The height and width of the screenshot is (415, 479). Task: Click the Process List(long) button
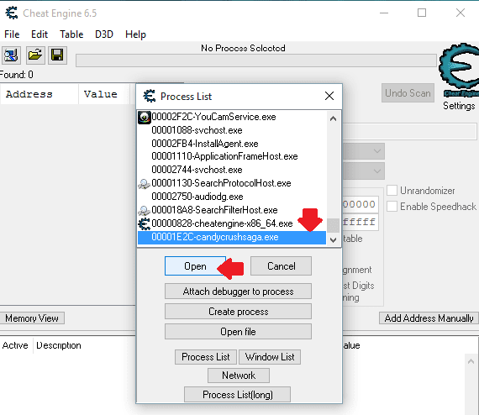pos(237,395)
